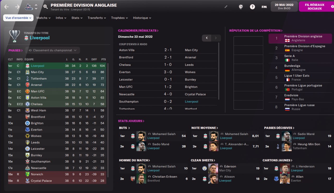Open the Vue d'ensemble dropdown

18,18
